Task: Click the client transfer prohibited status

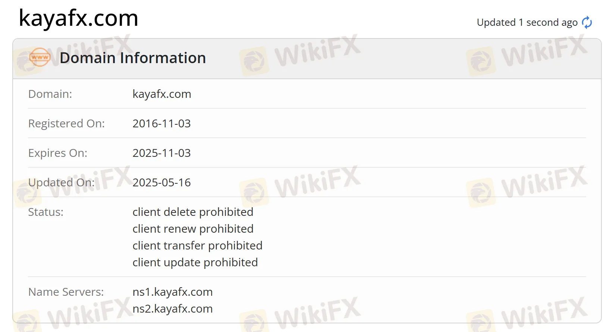Action: (x=197, y=245)
